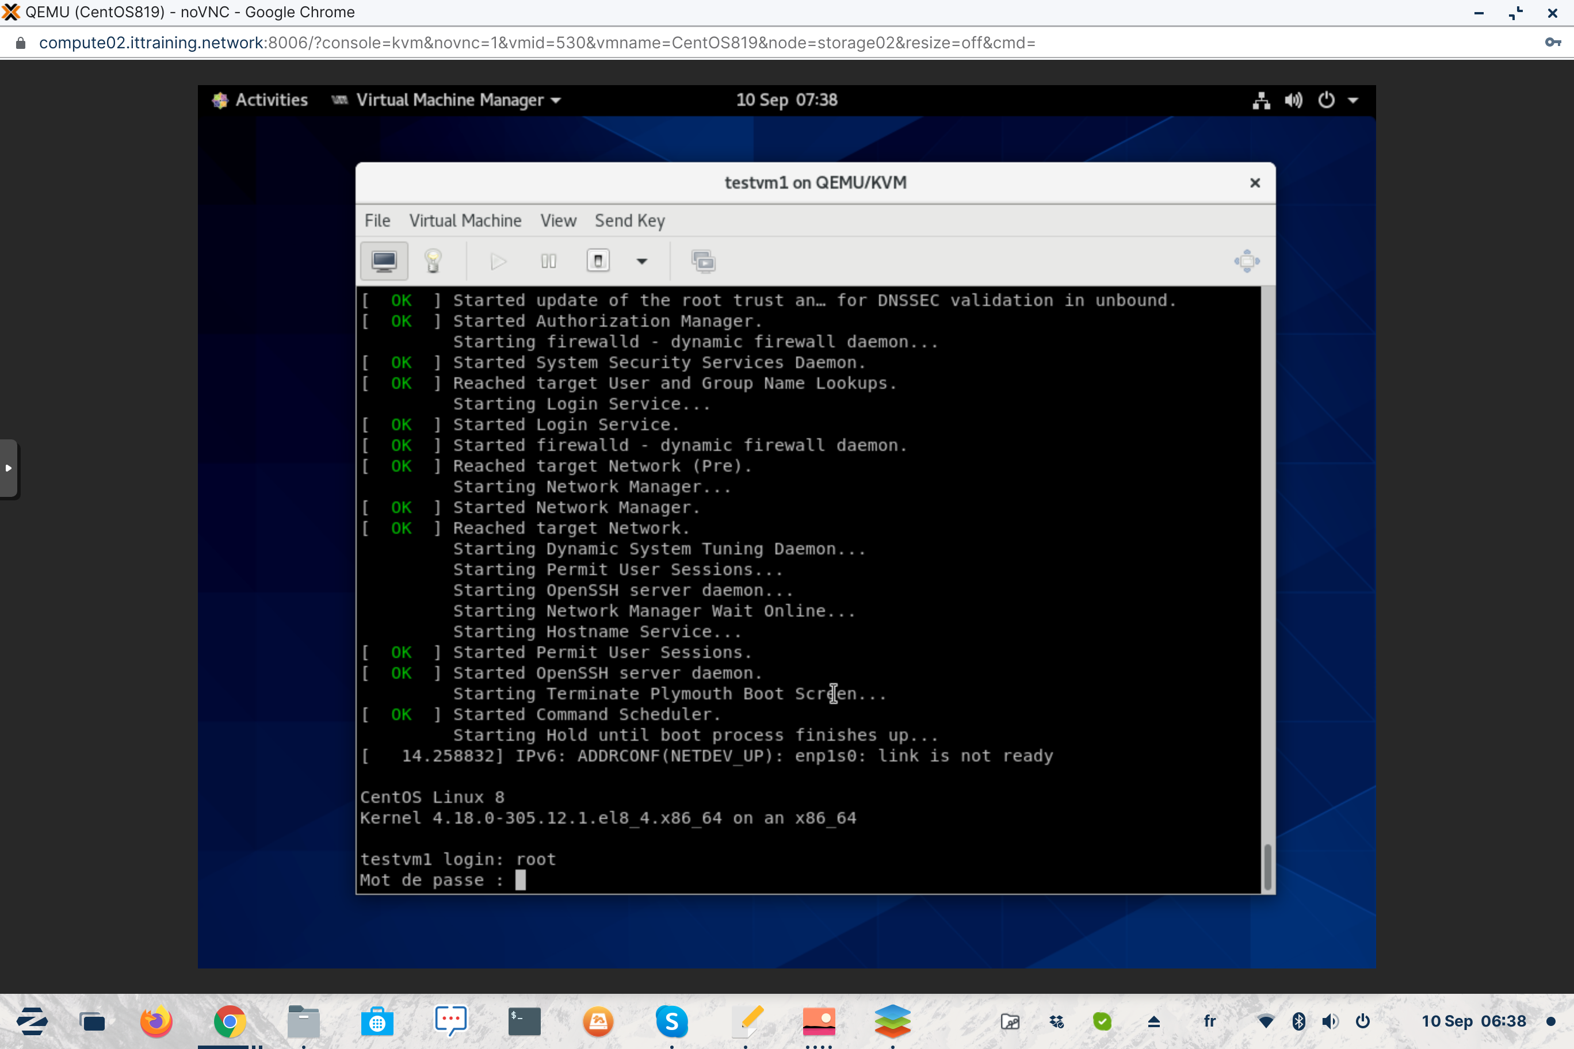Viewport: 1574px width, 1049px height.
Task: Open Skype from the taskbar
Action: tap(672, 1021)
